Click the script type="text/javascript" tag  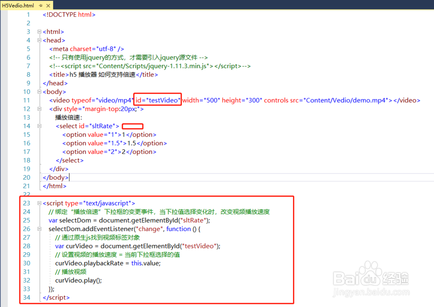coord(89,203)
